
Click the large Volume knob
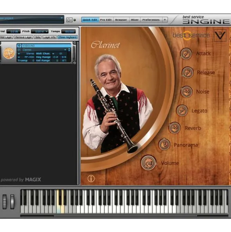pyautogui.click(x=148, y=163)
